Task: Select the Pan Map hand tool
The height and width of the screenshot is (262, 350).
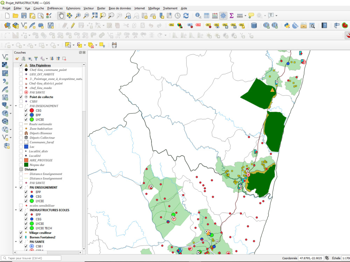Action: (61, 16)
